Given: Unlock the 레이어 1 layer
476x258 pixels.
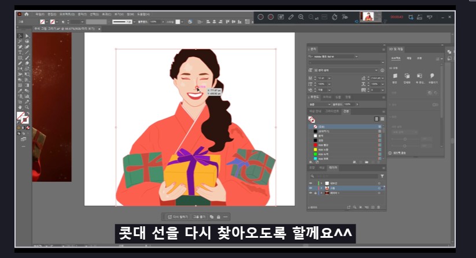Looking at the screenshot, I should [315, 193].
